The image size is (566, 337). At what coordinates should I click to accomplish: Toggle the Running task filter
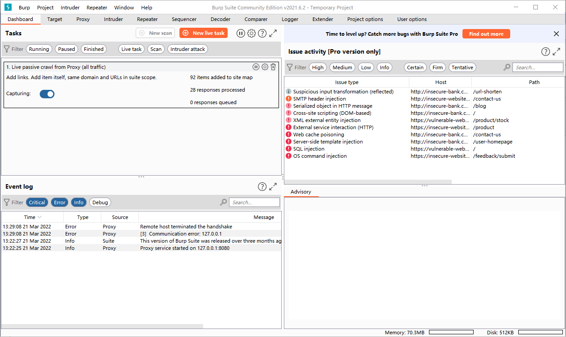click(39, 49)
